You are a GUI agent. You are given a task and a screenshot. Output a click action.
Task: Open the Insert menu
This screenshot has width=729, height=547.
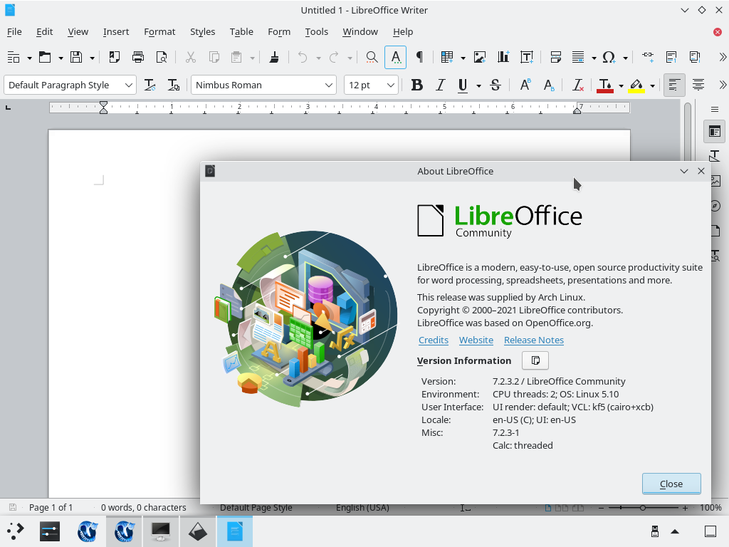click(116, 31)
